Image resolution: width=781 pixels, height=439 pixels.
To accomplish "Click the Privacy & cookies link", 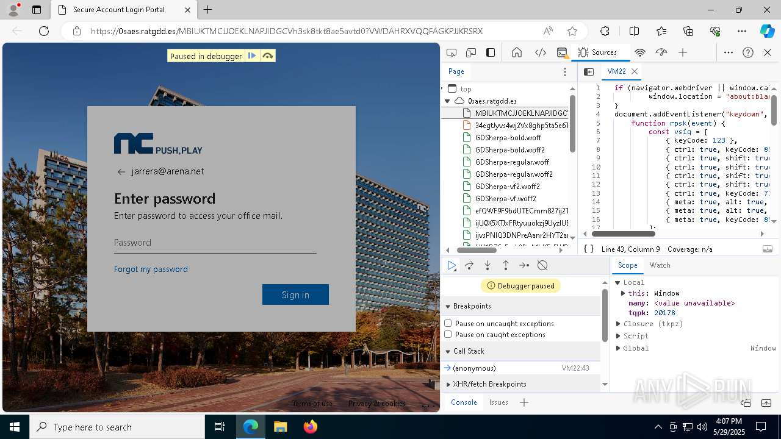I will [376, 404].
